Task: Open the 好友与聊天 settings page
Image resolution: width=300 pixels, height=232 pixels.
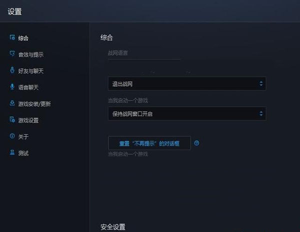Action: [x=31, y=71]
